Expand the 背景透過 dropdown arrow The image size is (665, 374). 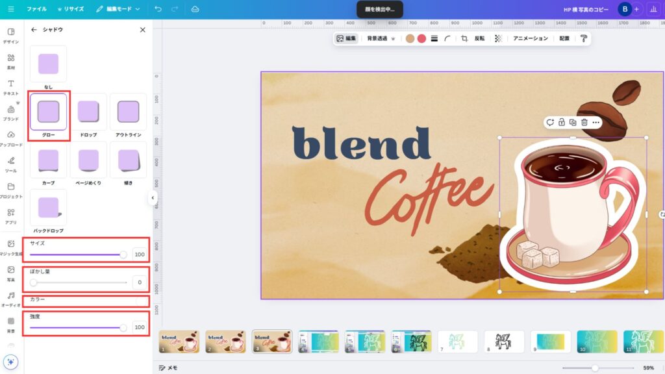(x=393, y=38)
